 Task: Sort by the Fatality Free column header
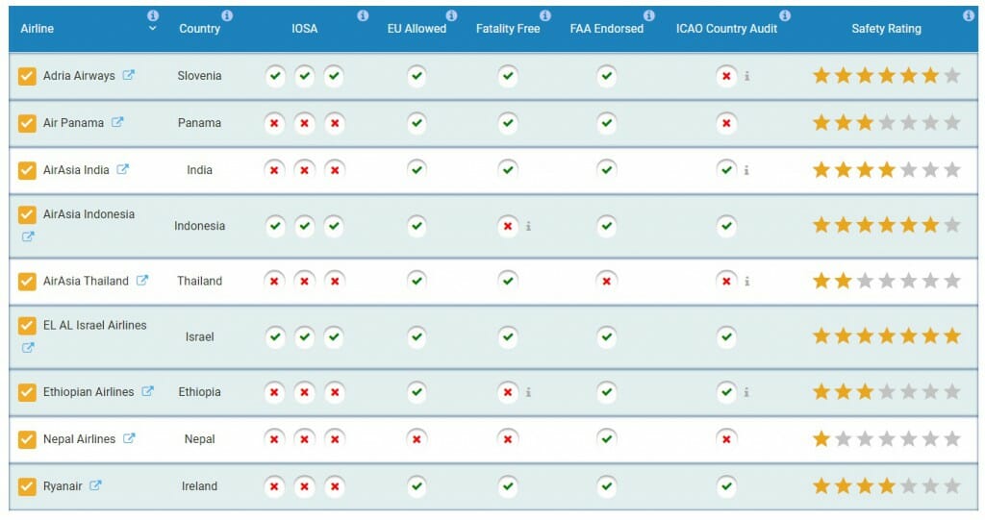[x=508, y=29]
